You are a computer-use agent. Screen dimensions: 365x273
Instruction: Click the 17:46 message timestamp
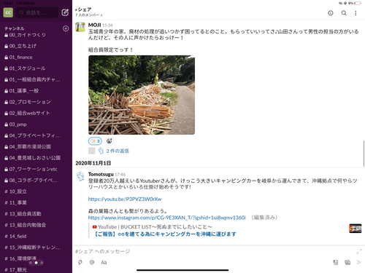(120, 175)
